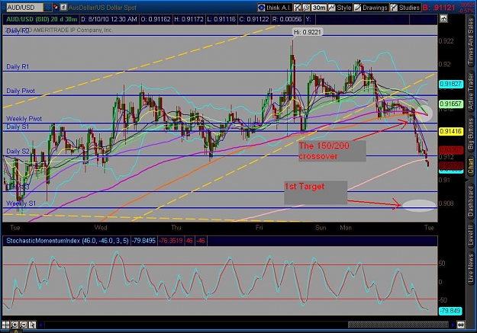Click the StochasticMomentumIndex study title
This screenshot has height=333, width=477.
tap(67, 241)
